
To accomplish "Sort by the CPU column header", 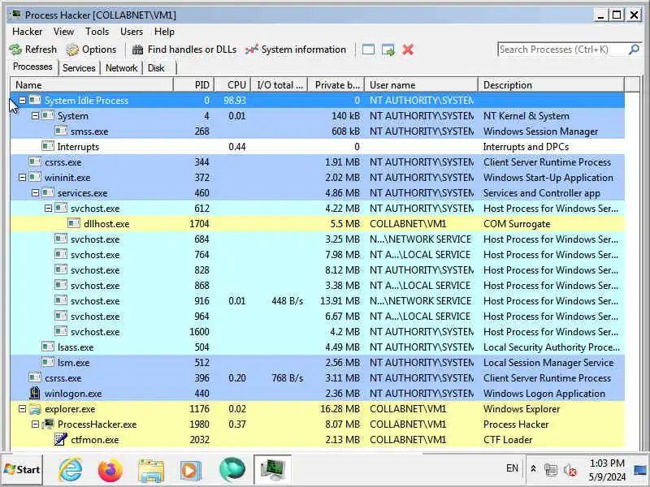I will pyautogui.click(x=232, y=85).
